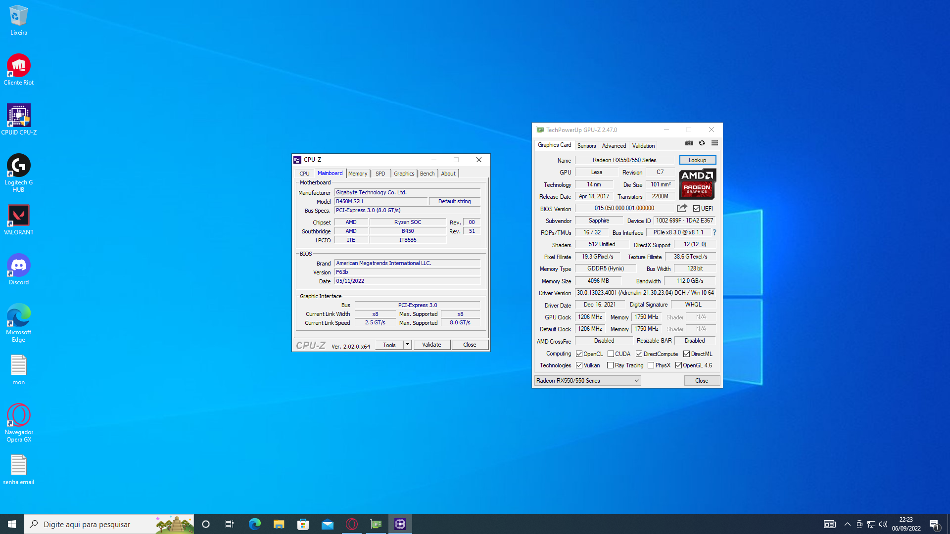Viewport: 950px width, 534px height.
Task: Click the Opera GX taskbar icon
Action: pyautogui.click(x=351, y=524)
